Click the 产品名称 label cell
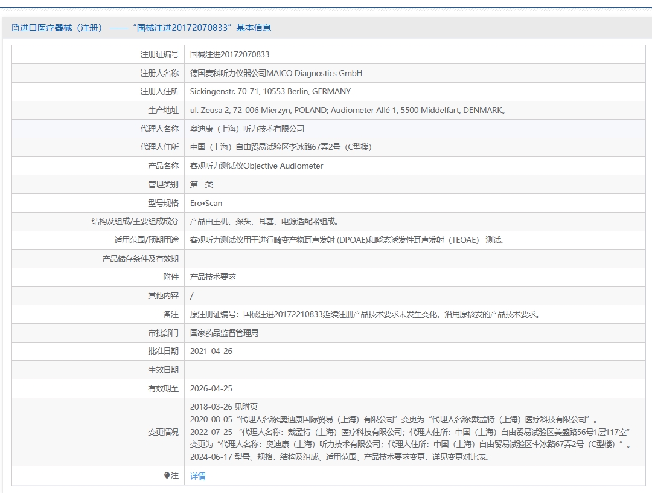Image resolution: width=652 pixels, height=493 pixels. pos(98,166)
